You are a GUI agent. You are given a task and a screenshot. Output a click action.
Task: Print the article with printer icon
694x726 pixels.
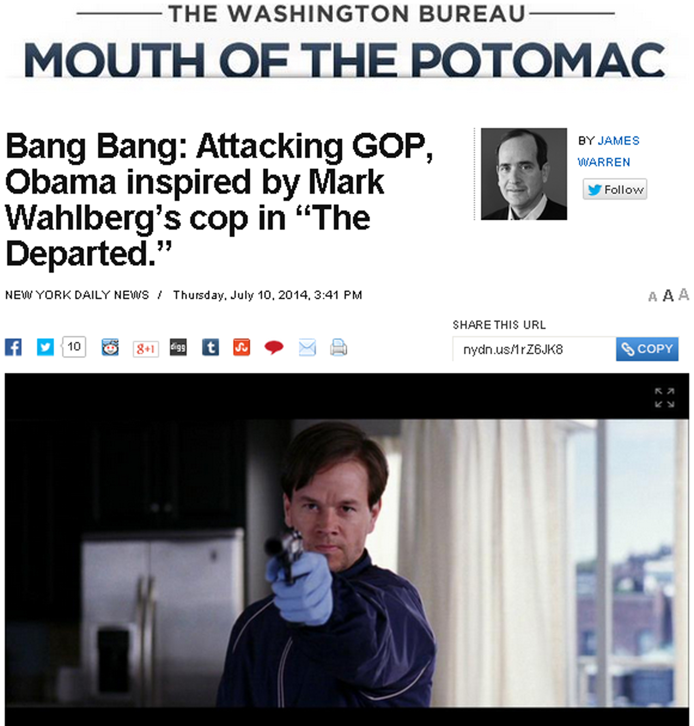[x=339, y=347]
